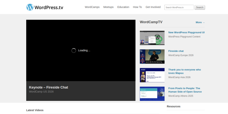
Task: Open WordCamp US 2026 event link
Action: point(41,91)
